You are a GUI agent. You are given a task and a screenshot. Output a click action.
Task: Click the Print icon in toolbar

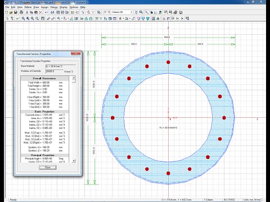point(21,12)
